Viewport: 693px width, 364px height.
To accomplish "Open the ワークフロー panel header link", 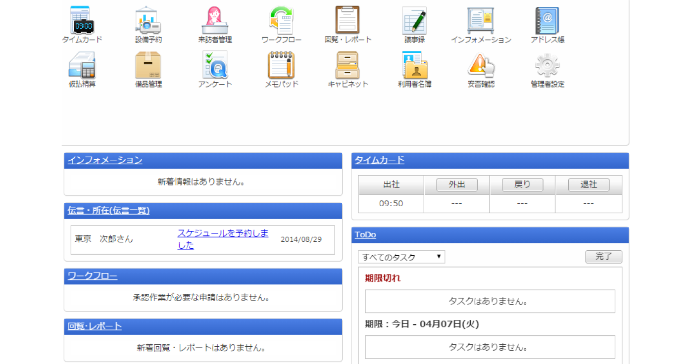I will point(93,276).
